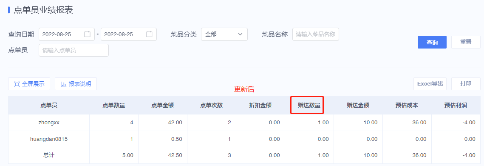Click the 赠送金额 column header
Viewport: 484px width, 166px height.
click(358, 106)
